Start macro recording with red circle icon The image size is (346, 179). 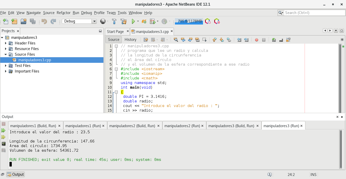tap(257, 40)
